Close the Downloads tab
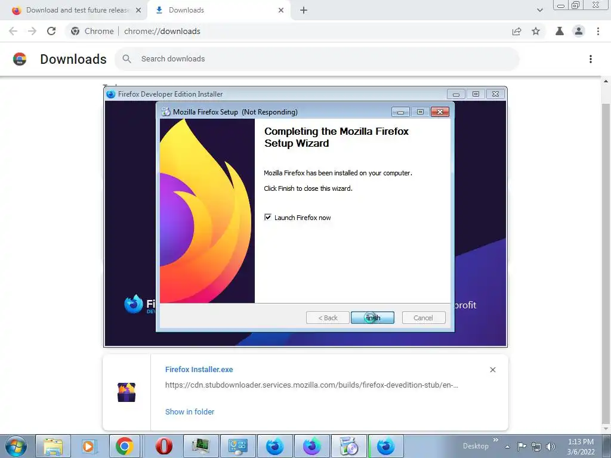The image size is (611, 458). tap(281, 10)
